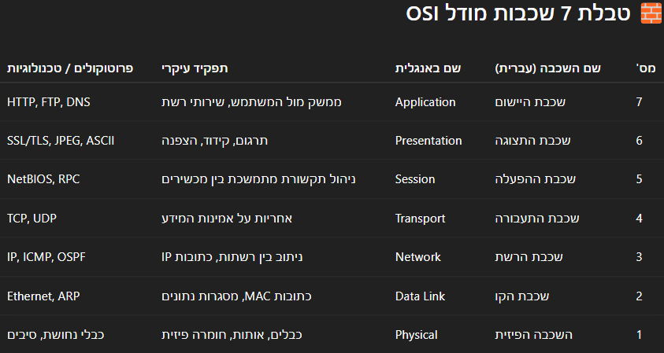Click the brick wall emoji icon in title
664x353 pixels.
tap(651, 13)
